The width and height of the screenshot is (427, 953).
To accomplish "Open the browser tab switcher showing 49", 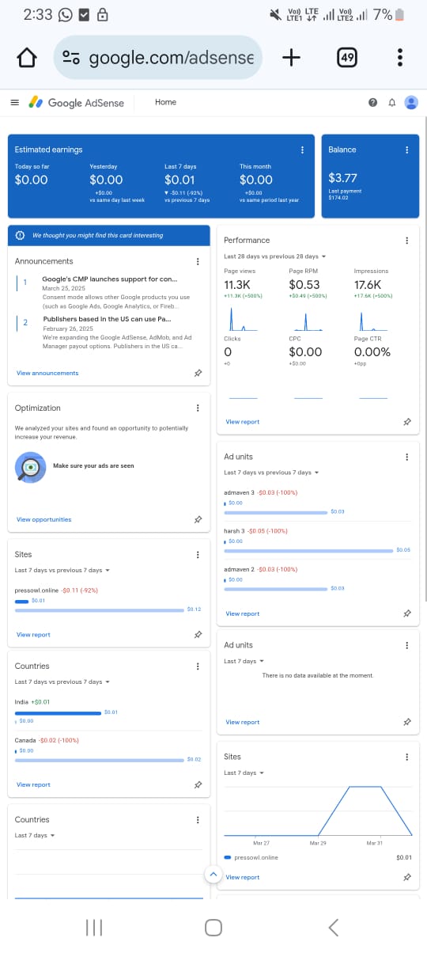I will pos(346,58).
